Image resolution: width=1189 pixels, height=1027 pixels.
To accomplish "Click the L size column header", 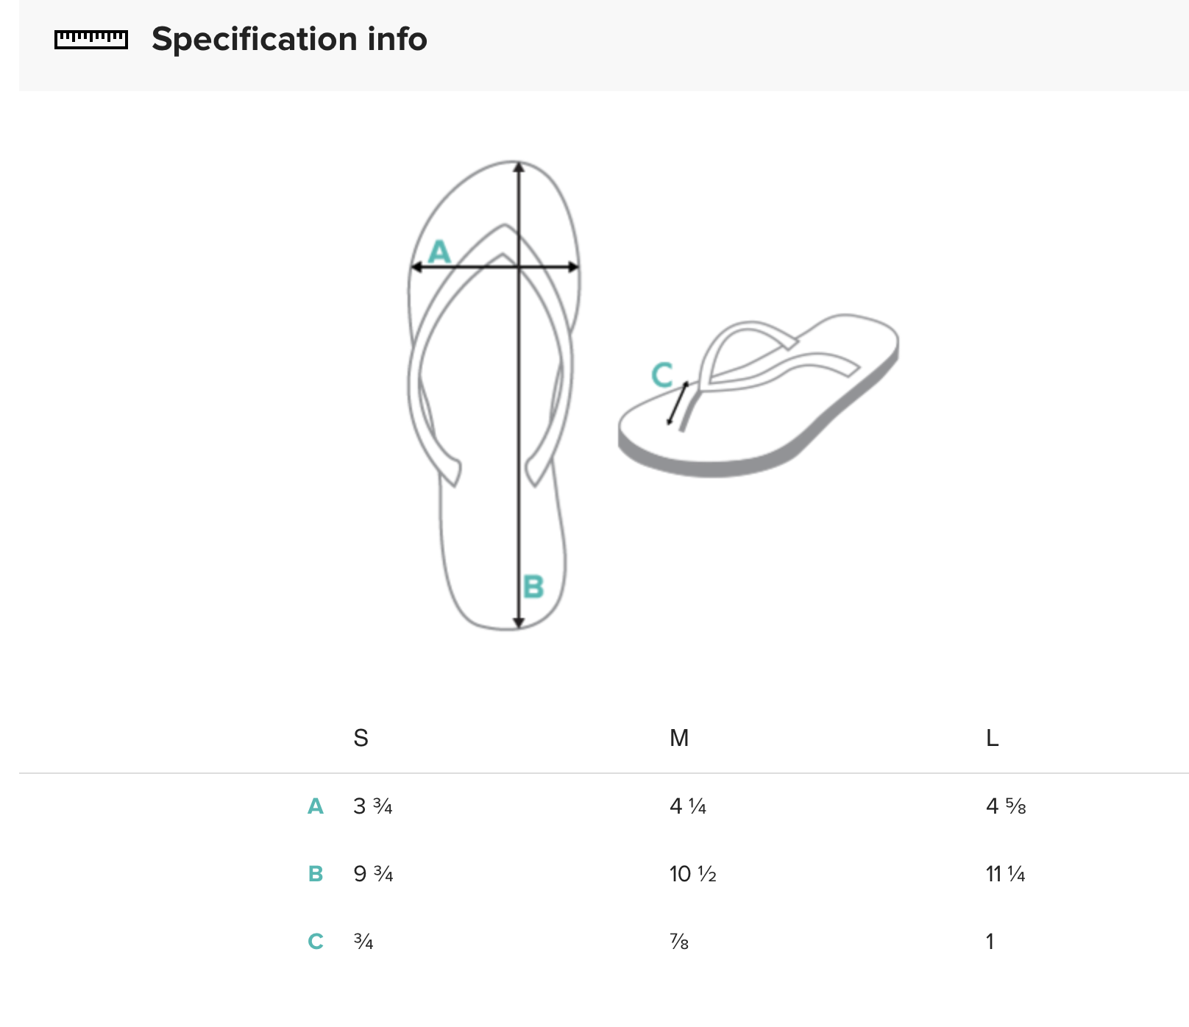I will 992,738.
